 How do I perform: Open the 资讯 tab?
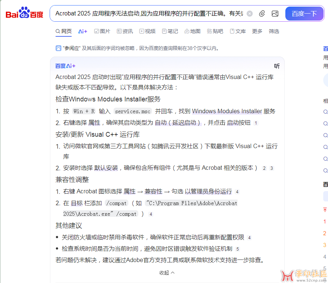pos(125,31)
